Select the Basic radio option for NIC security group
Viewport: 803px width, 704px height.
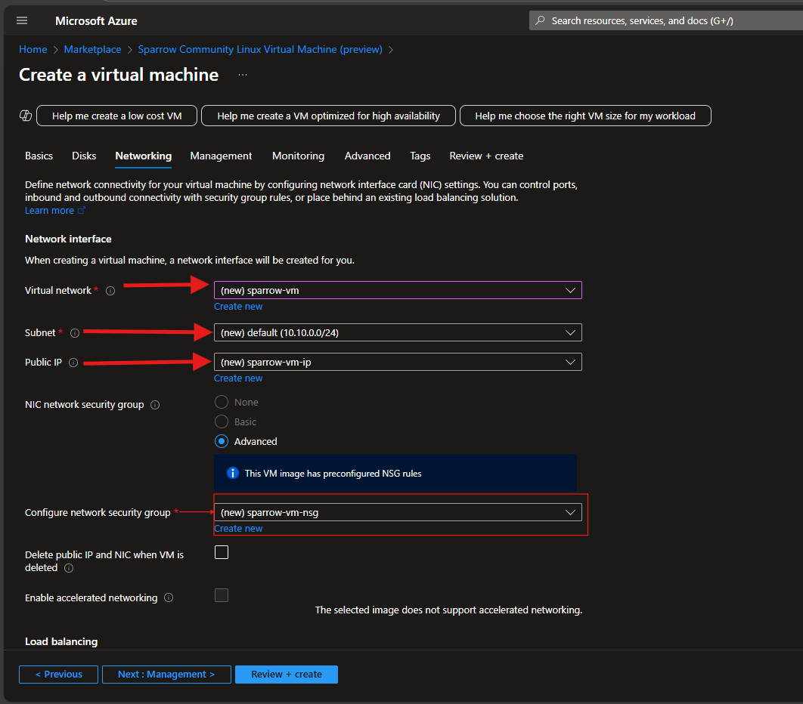pyautogui.click(x=222, y=421)
